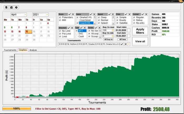Viewport: 184px width, 114px height.
Task: Toggle the Satellite prize checkbox
Action: (x=117, y=23)
